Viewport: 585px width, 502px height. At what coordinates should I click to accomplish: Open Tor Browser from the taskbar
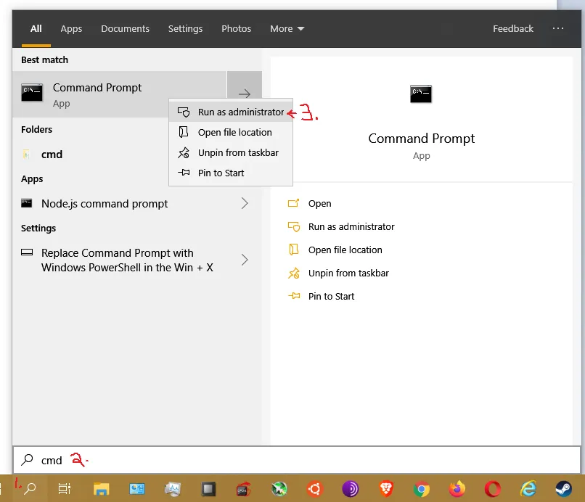click(350, 489)
